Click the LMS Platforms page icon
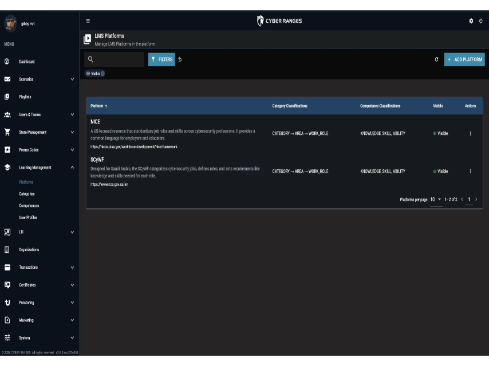 point(87,39)
